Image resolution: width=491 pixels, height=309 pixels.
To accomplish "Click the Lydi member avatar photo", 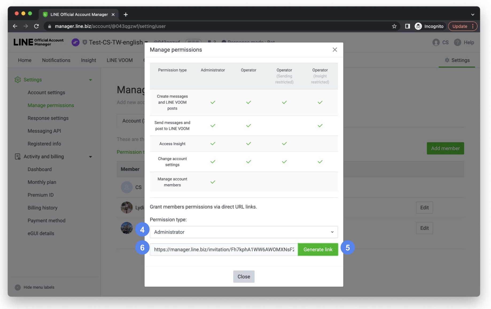I will click(x=127, y=207).
